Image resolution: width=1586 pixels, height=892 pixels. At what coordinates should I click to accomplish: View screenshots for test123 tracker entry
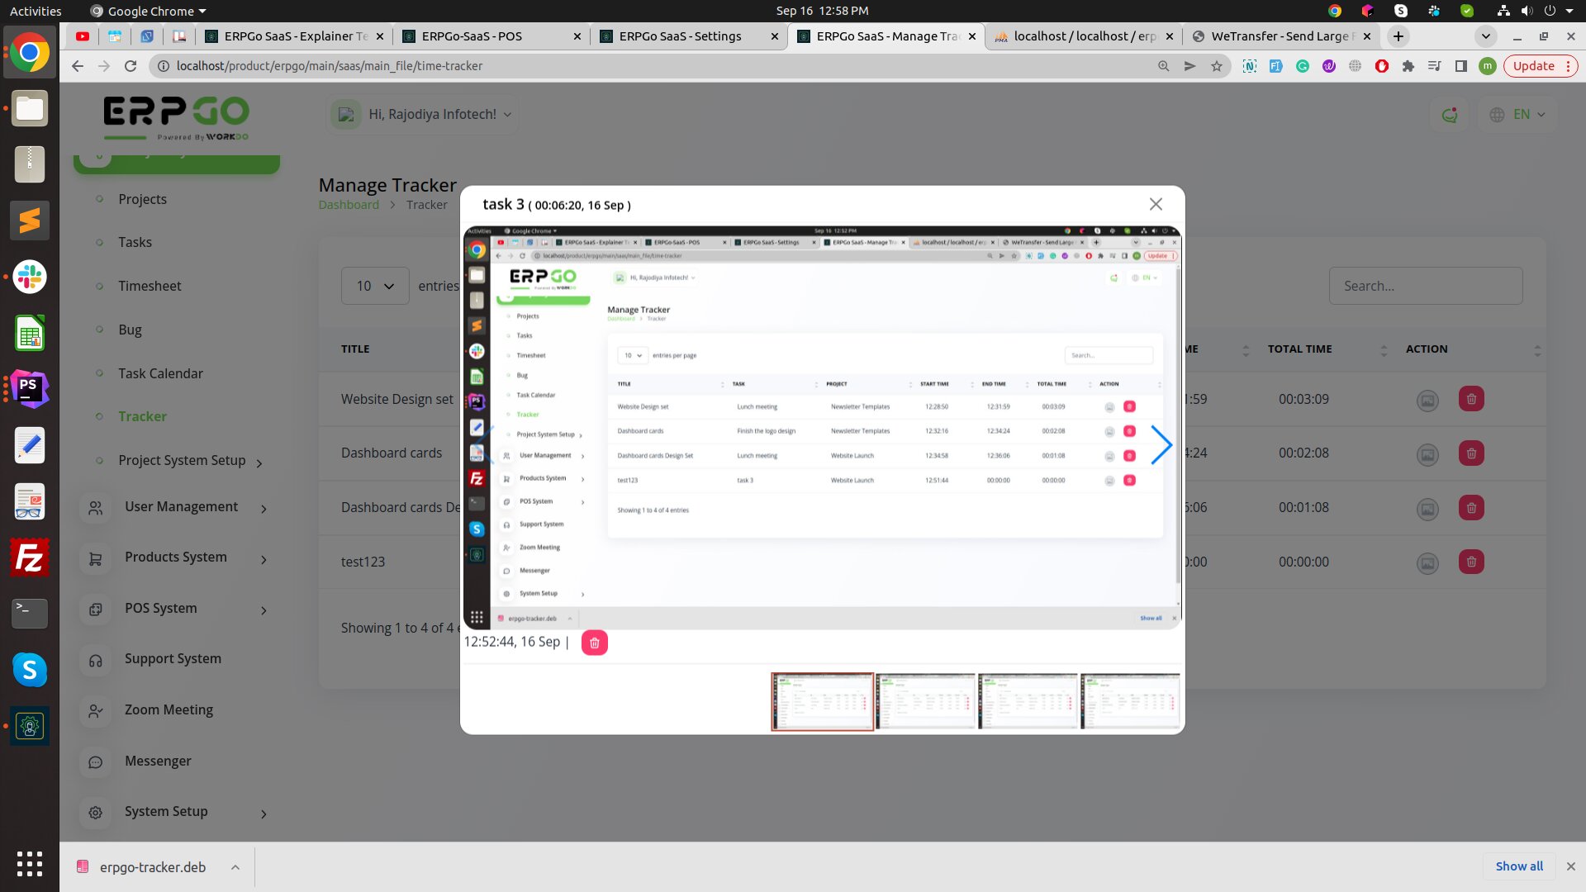click(x=1427, y=563)
